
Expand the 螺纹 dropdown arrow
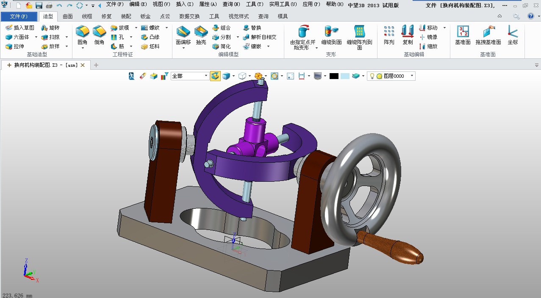point(166,28)
